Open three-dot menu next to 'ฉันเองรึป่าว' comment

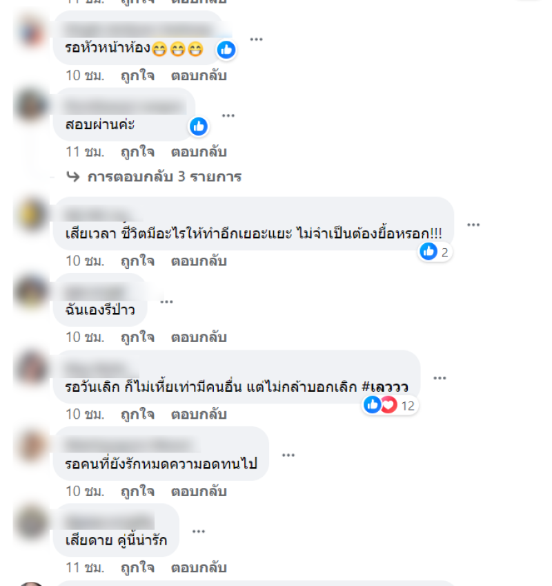(x=166, y=301)
